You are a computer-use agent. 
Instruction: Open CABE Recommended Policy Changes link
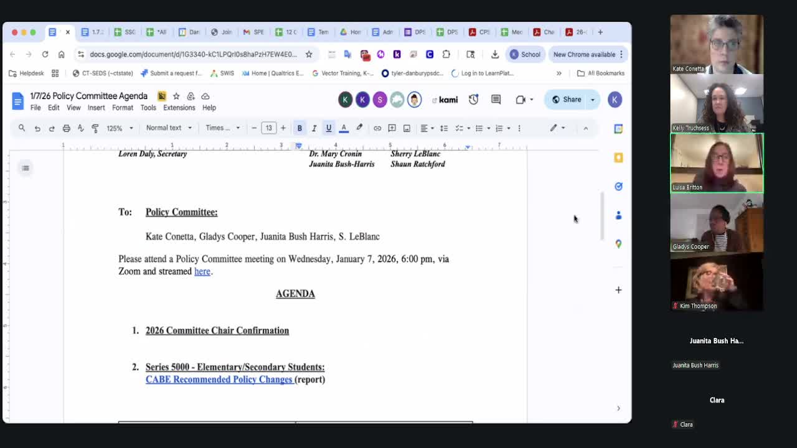[x=219, y=380]
